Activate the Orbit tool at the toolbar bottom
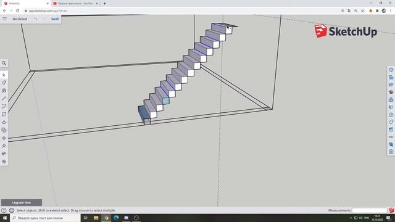This screenshot has width=395, height=222. [x=4, y=162]
